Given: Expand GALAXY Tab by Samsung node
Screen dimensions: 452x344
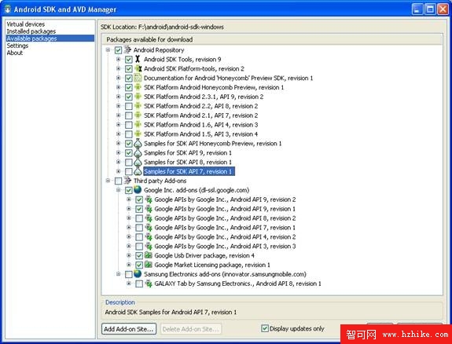Looking at the screenshot, I should [129, 284].
